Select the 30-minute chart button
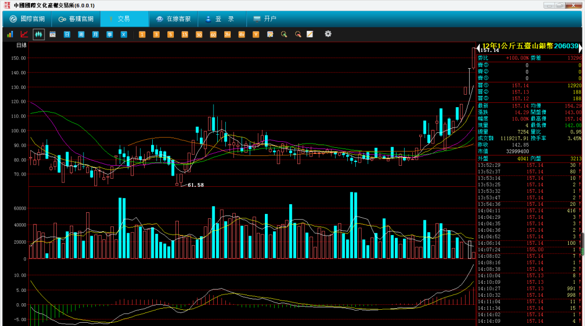This screenshot has height=326, width=585. [x=199, y=34]
